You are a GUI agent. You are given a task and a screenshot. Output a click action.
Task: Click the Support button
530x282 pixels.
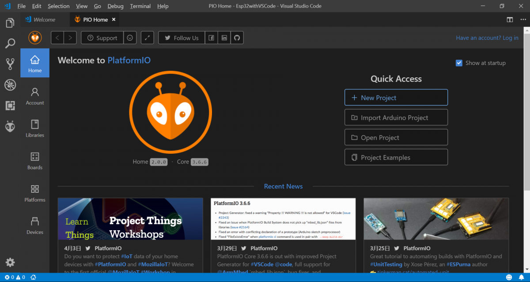pos(102,38)
